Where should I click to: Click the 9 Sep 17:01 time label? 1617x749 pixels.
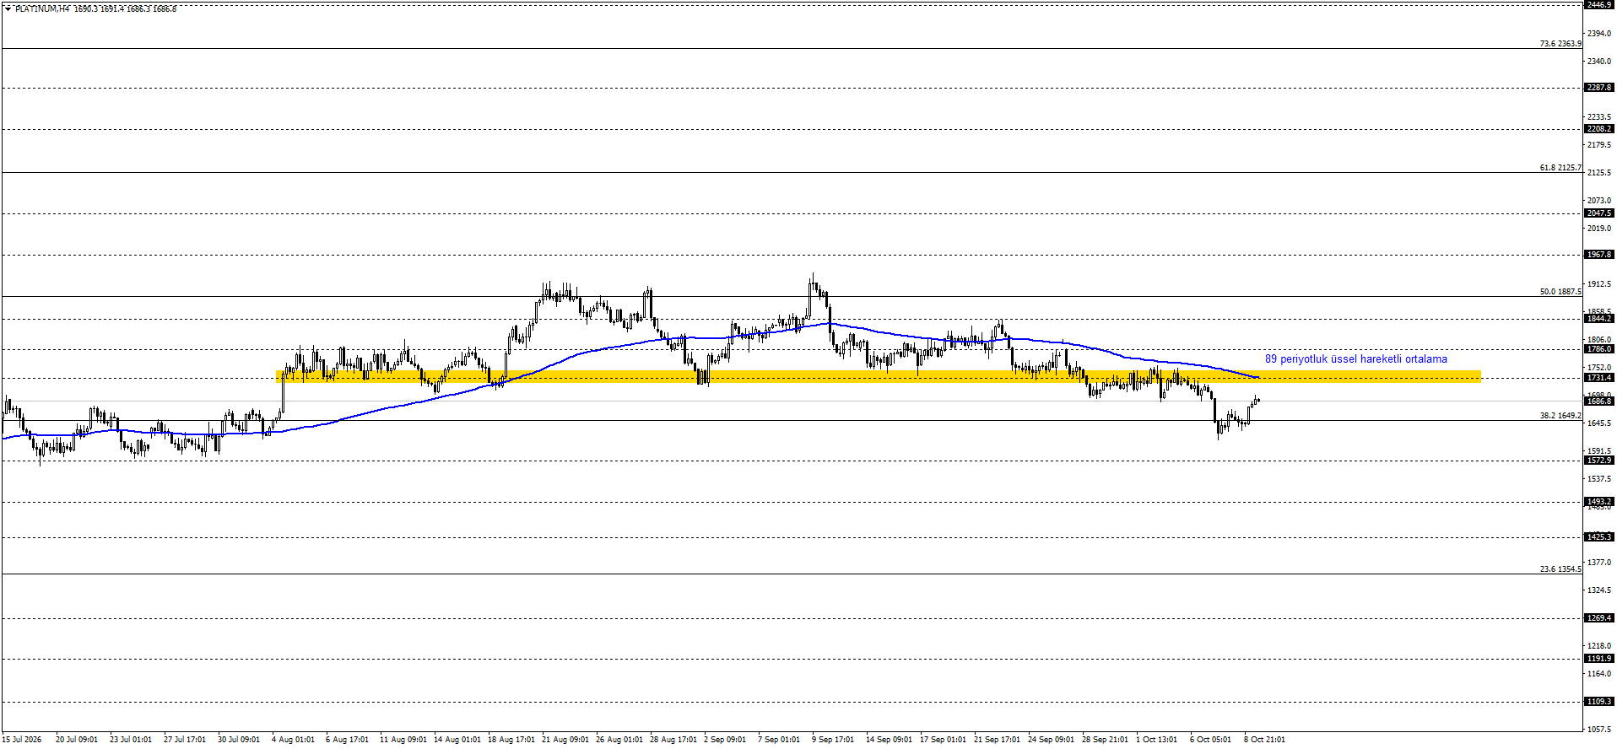[x=833, y=740]
